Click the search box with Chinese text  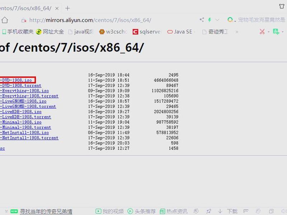point(262,20)
